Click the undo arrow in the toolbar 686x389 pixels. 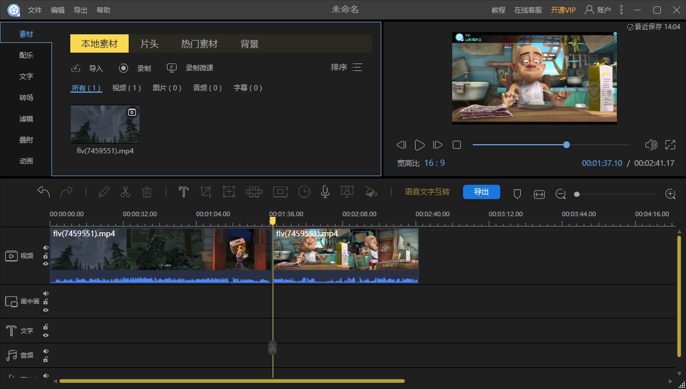tap(44, 192)
